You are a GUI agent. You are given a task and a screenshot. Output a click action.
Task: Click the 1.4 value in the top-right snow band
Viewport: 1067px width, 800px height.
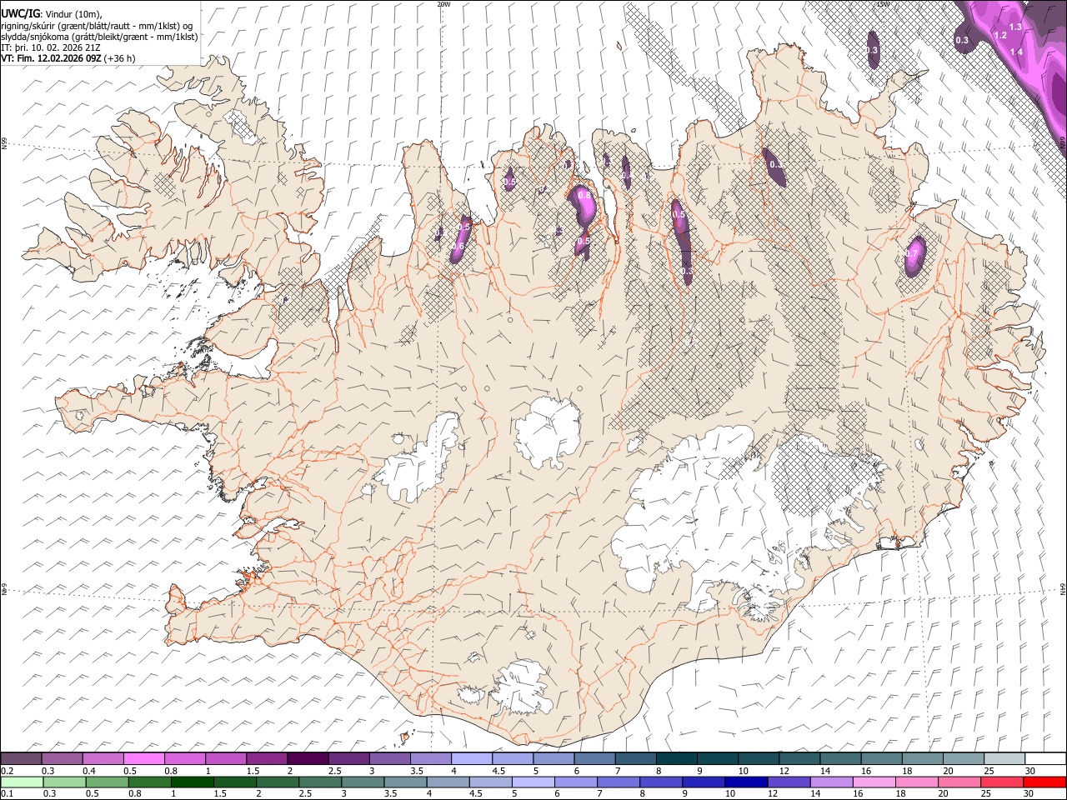coord(1016,52)
